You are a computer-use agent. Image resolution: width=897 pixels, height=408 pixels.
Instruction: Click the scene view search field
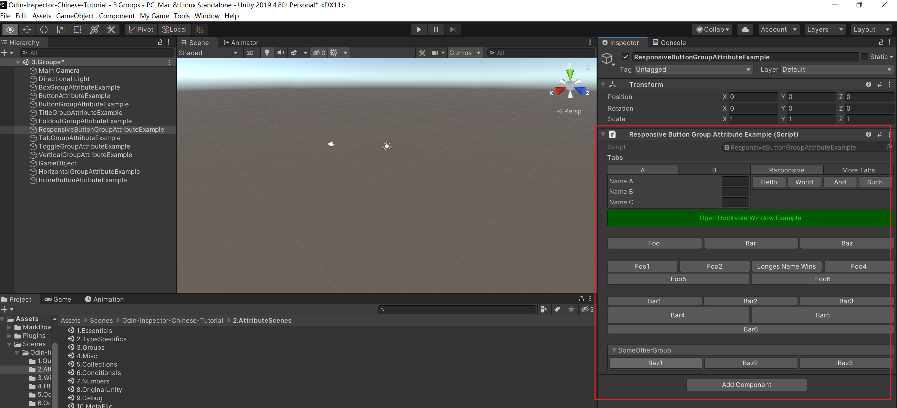click(541, 53)
